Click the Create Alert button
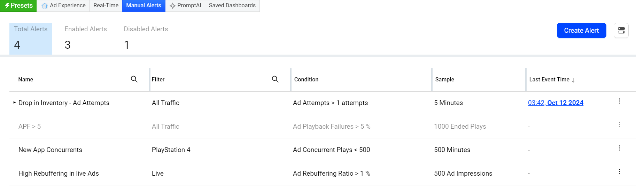Viewport: 636px width, 192px height. 581,31
